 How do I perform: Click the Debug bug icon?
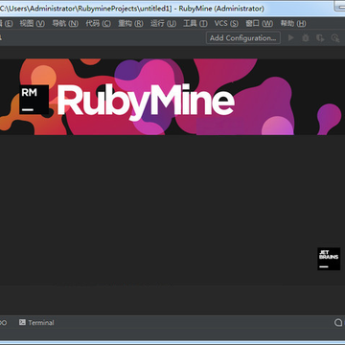(306, 38)
